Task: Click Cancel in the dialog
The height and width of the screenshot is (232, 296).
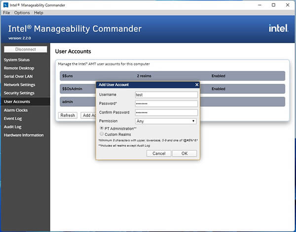Action: tap(159, 153)
